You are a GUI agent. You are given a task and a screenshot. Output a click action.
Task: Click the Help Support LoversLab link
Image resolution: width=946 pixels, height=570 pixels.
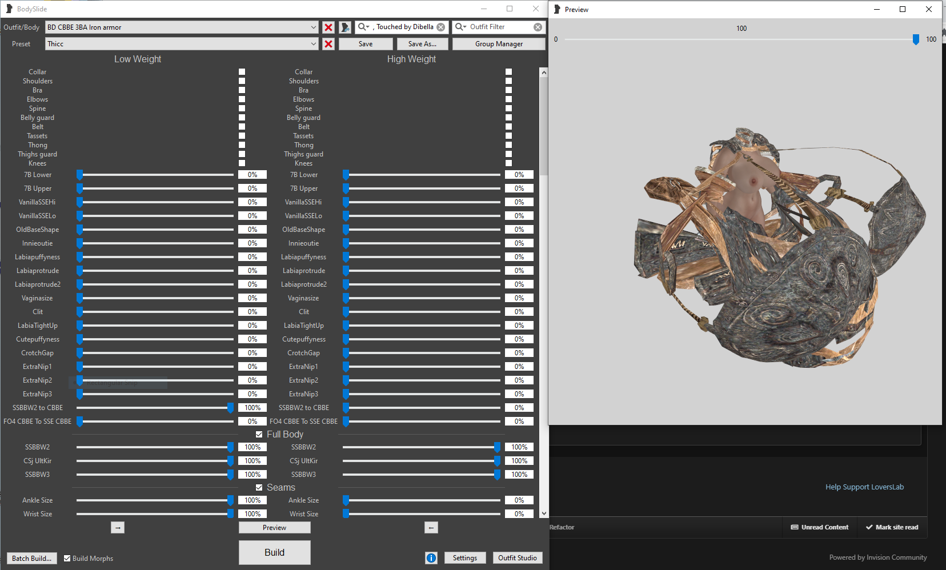click(864, 487)
